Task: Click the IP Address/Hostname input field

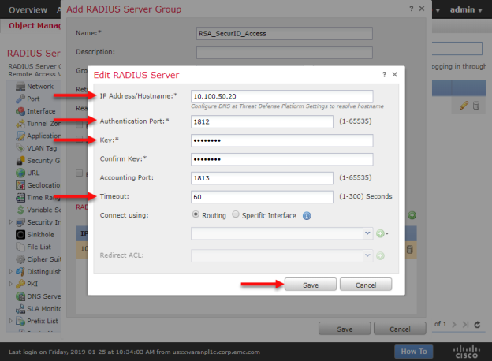Action: 281,97
